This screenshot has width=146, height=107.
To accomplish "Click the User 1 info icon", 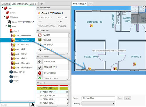I will [11, 77].
